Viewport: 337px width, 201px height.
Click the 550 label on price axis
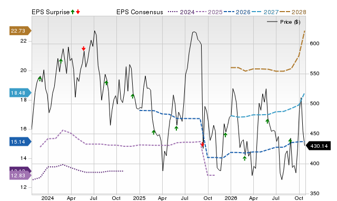pos(314,74)
